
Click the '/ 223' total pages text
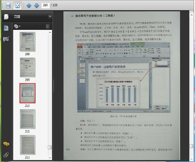click(54, 5)
